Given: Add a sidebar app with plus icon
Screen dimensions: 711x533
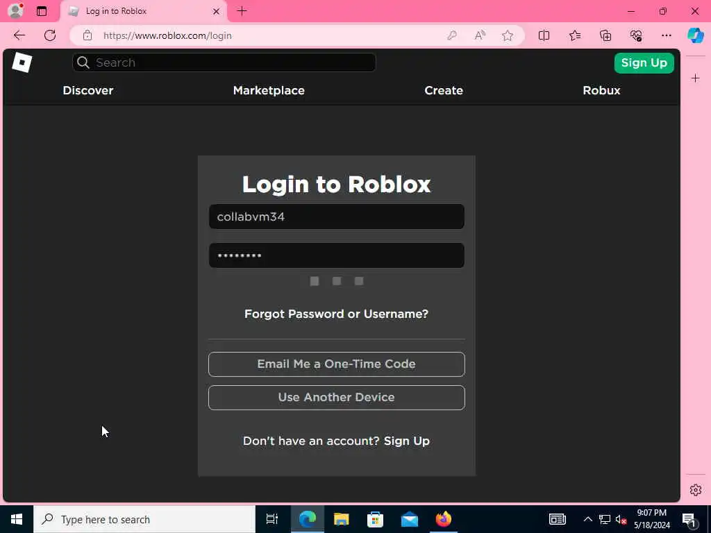Looking at the screenshot, I should click(696, 78).
